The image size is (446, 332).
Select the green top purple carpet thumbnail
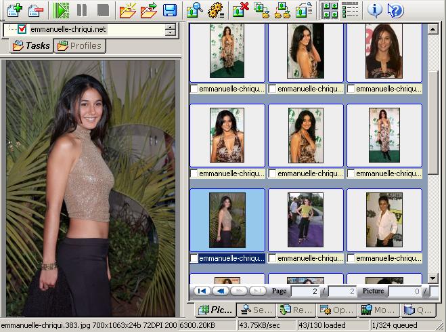point(305,220)
